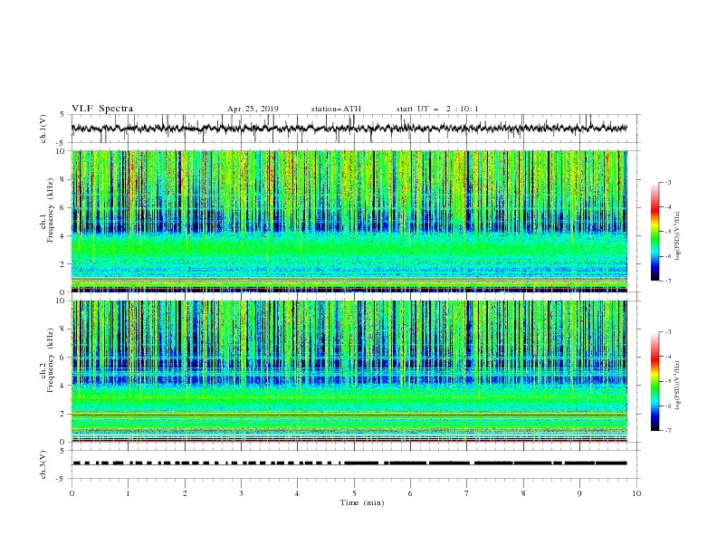Viewport: 717px width, 554px height.
Task: Click the '-5' tick on ch.3(V) axis
Action: click(62, 479)
